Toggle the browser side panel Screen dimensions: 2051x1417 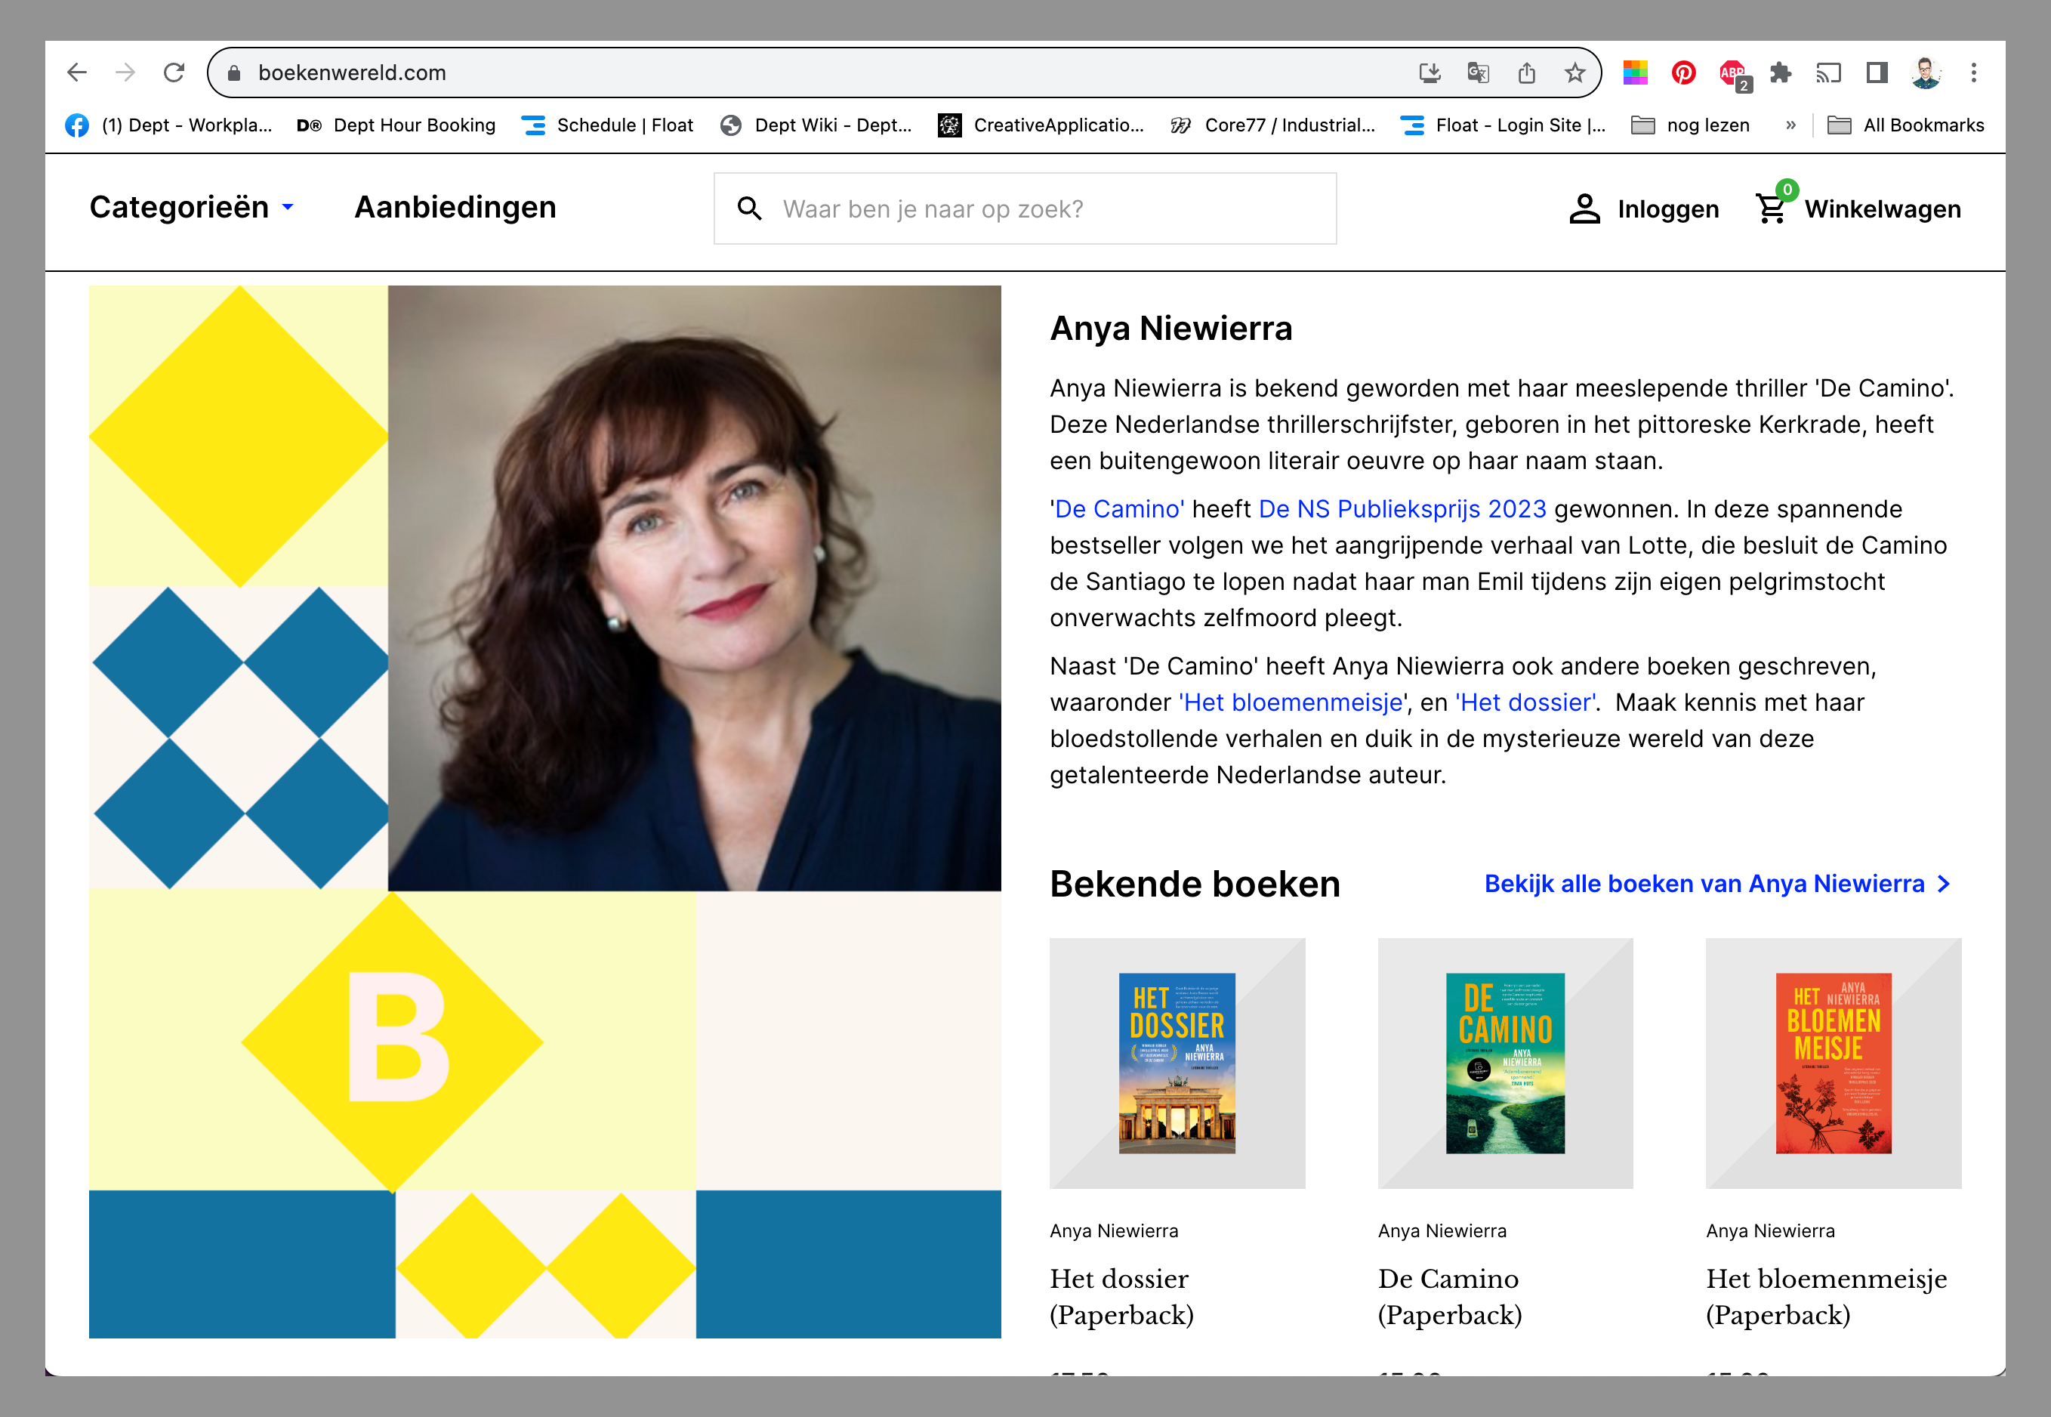(1877, 73)
